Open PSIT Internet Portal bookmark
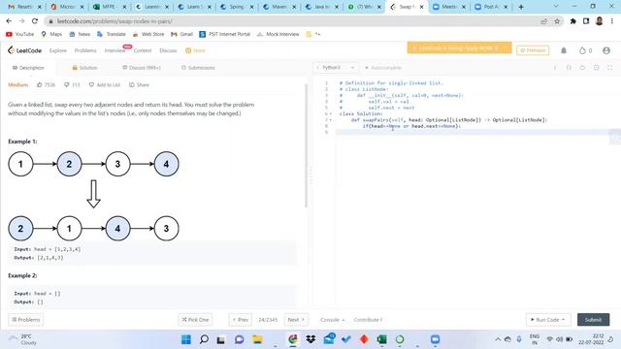Viewport: 621px width, 349px height. [224, 35]
